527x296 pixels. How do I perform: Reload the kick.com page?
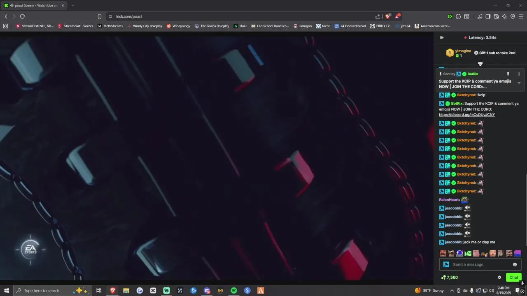(x=22, y=16)
